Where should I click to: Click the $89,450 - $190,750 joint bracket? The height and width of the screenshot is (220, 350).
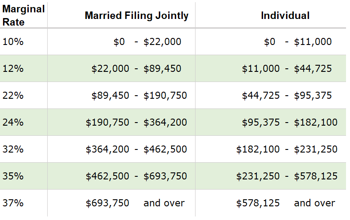point(139,96)
